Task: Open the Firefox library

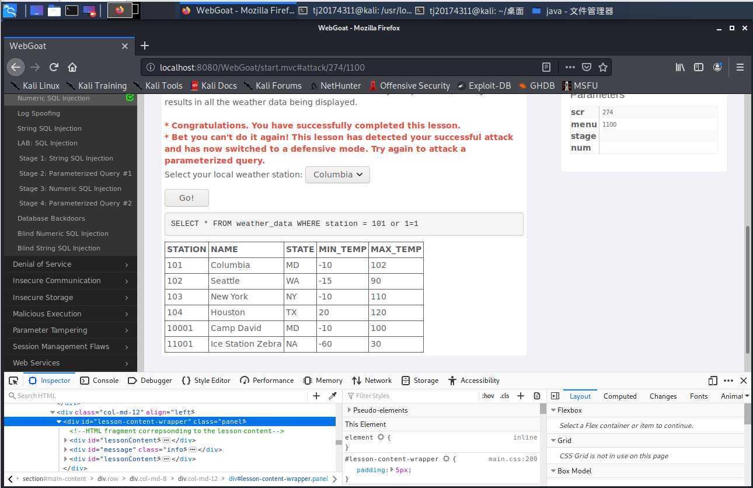Action: (680, 67)
